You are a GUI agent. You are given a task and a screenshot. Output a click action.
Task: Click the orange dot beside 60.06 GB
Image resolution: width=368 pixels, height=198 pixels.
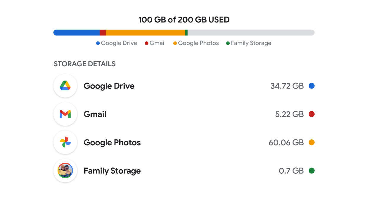[x=311, y=142]
